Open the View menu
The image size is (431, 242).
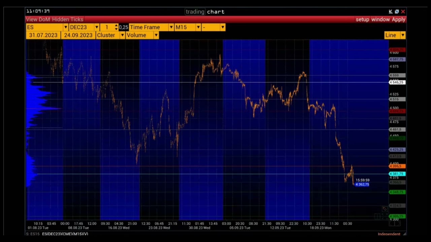[32, 19]
